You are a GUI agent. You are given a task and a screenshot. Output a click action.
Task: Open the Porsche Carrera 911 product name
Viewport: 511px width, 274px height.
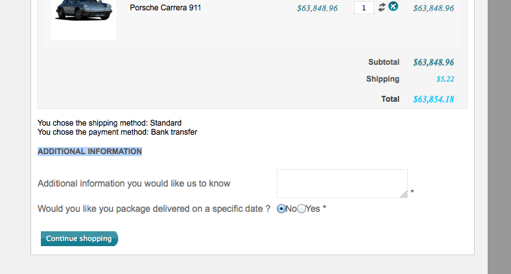[166, 8]
